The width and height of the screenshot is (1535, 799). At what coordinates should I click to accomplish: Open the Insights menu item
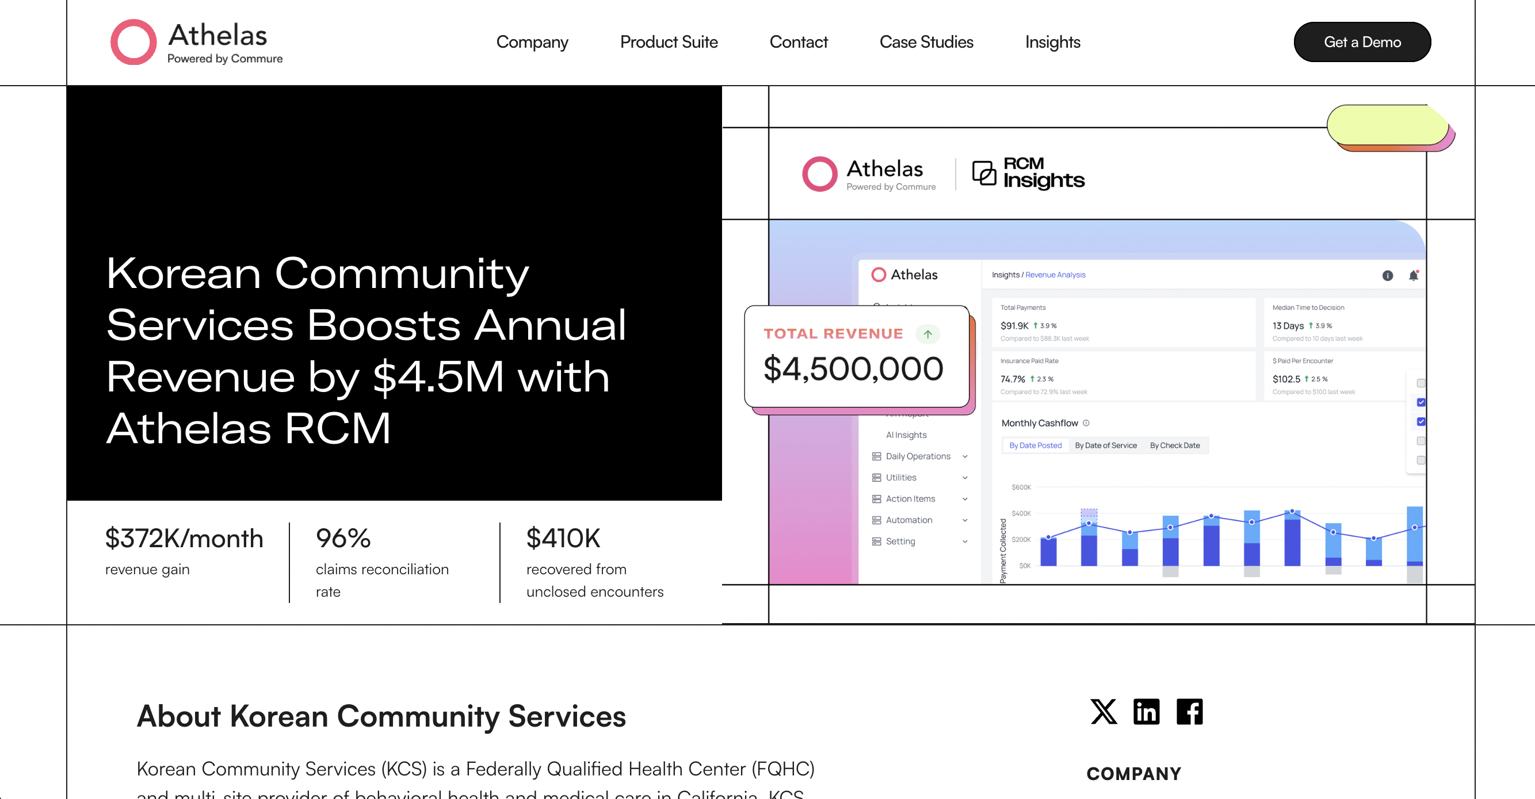coord(1052,43)
